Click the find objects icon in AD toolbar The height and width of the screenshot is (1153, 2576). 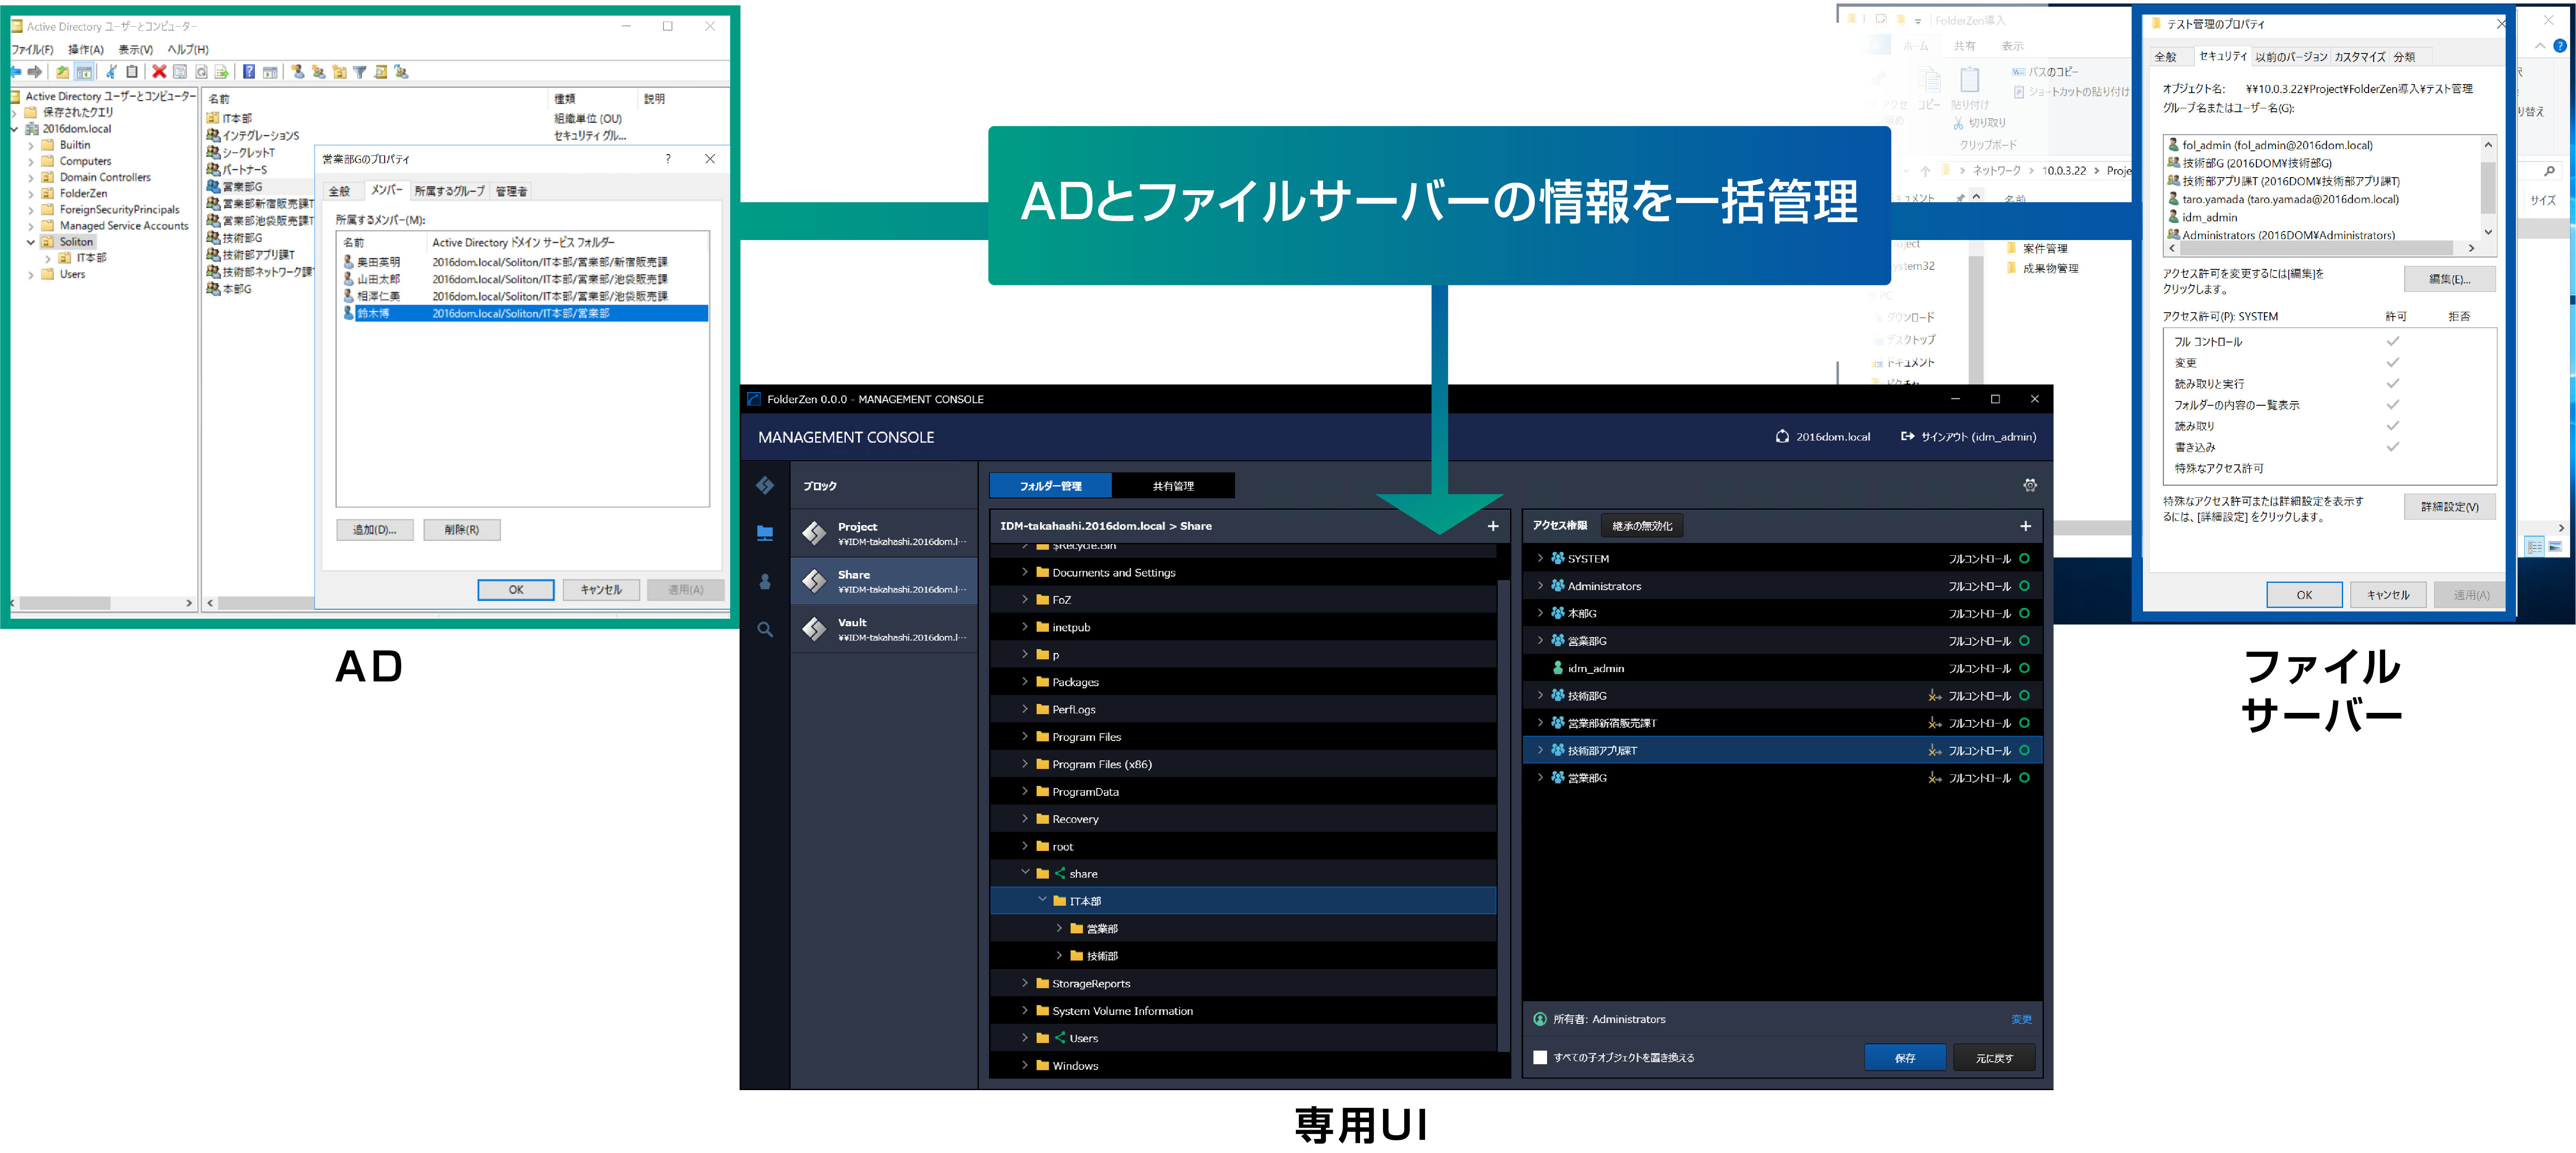coord(381,72)
